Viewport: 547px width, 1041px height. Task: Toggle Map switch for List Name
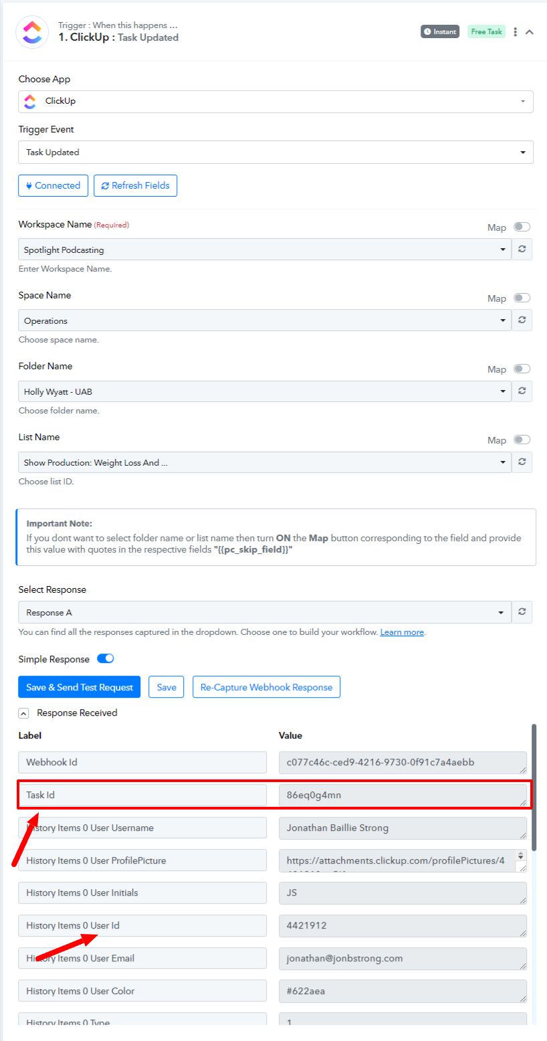point(522,440)
